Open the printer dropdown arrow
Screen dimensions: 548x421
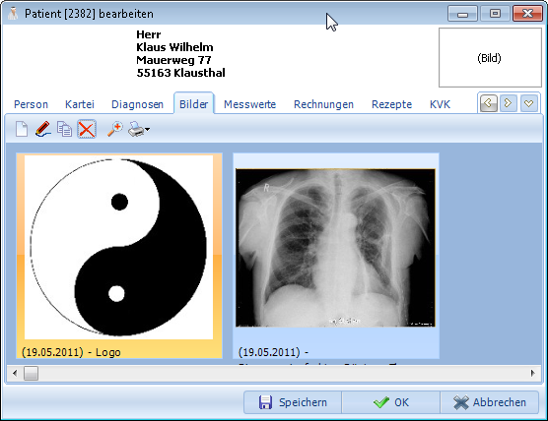pyautogui.click(x=148, y=130)
